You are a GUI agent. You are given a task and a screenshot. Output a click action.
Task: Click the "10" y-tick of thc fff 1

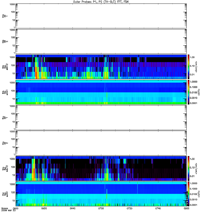pos(13,122)
